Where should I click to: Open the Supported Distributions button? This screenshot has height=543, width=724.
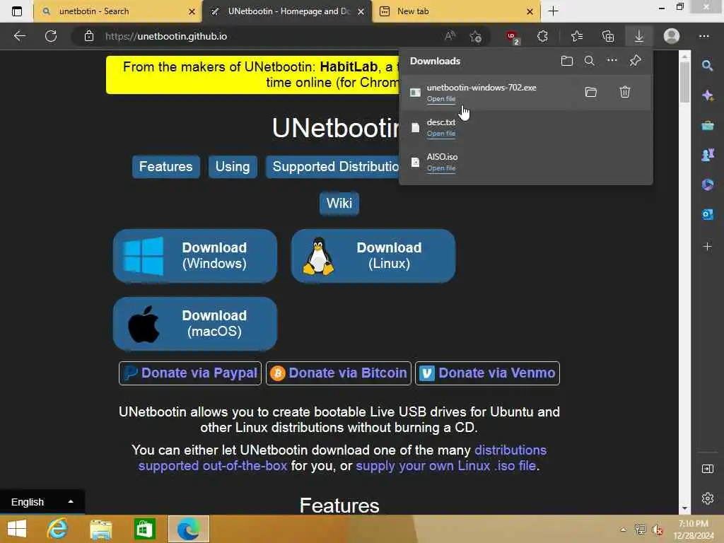(x=332, y=167)
